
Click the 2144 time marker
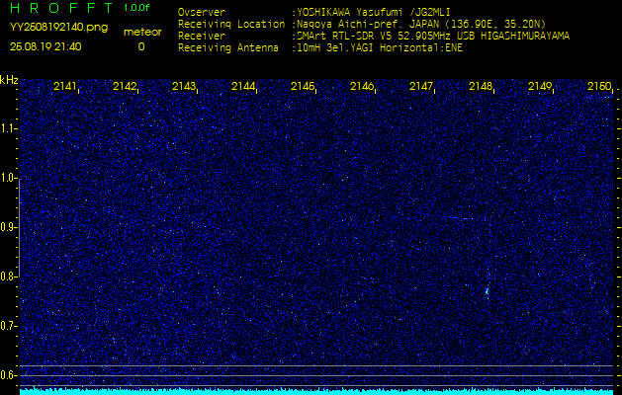coord(243,86)
